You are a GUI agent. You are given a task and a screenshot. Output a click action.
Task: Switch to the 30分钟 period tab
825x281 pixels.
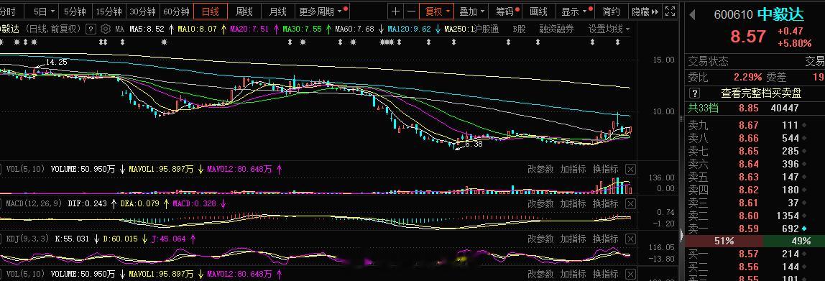(142, 11)
